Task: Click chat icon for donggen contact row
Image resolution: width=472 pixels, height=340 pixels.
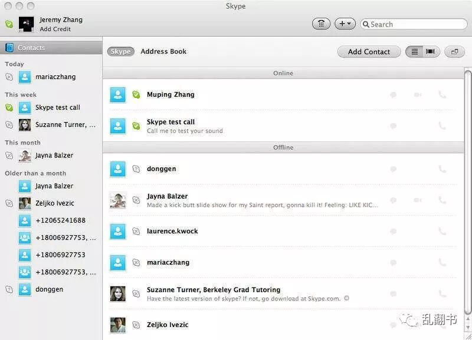Action: pos(393,169)
